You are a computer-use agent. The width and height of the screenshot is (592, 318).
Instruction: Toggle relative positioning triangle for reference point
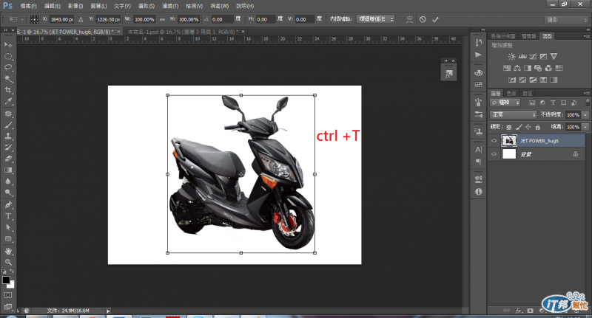click(x=81, y=19)
